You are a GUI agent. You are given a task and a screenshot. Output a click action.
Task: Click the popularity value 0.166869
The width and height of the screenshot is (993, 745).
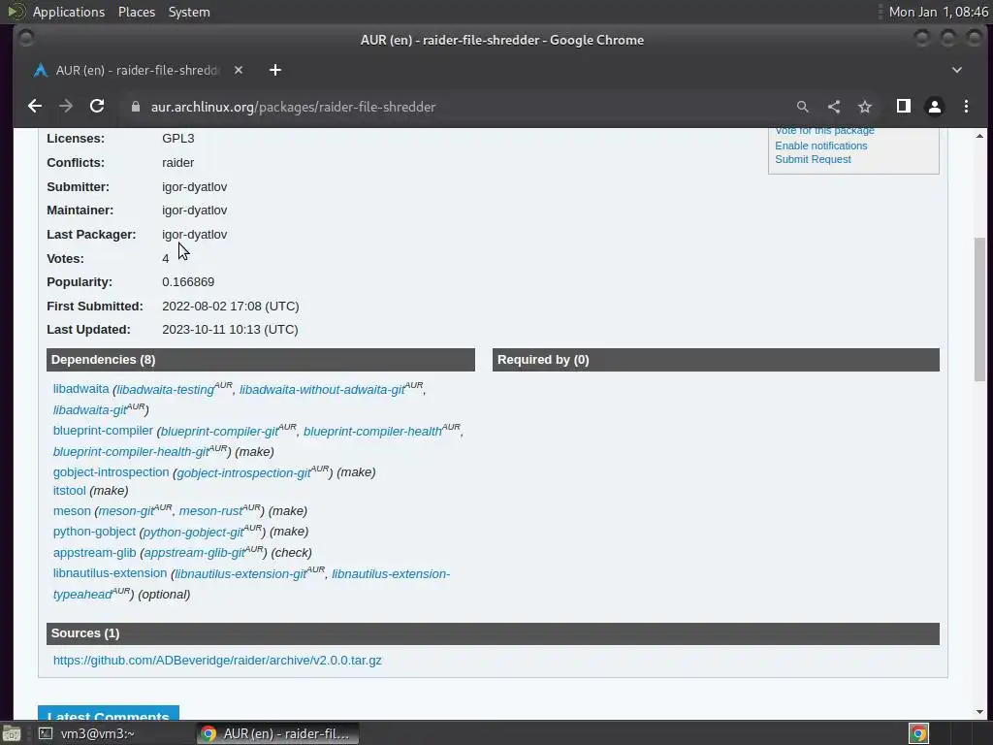point(188,282)
